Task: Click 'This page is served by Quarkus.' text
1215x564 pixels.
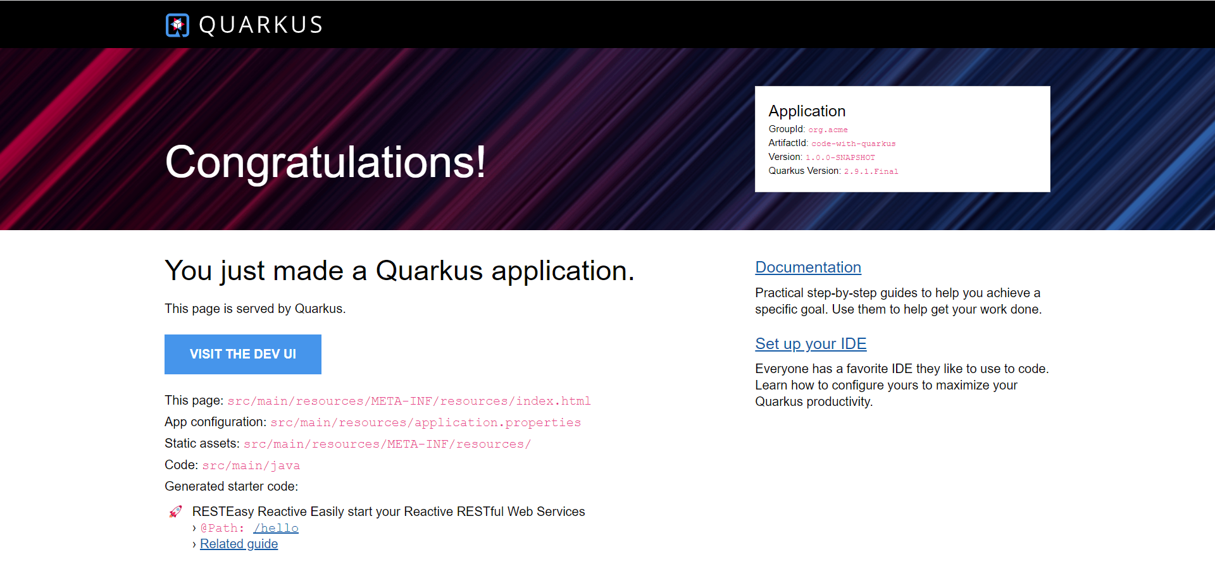Action: pyautogui.click(x=255, y=309)
